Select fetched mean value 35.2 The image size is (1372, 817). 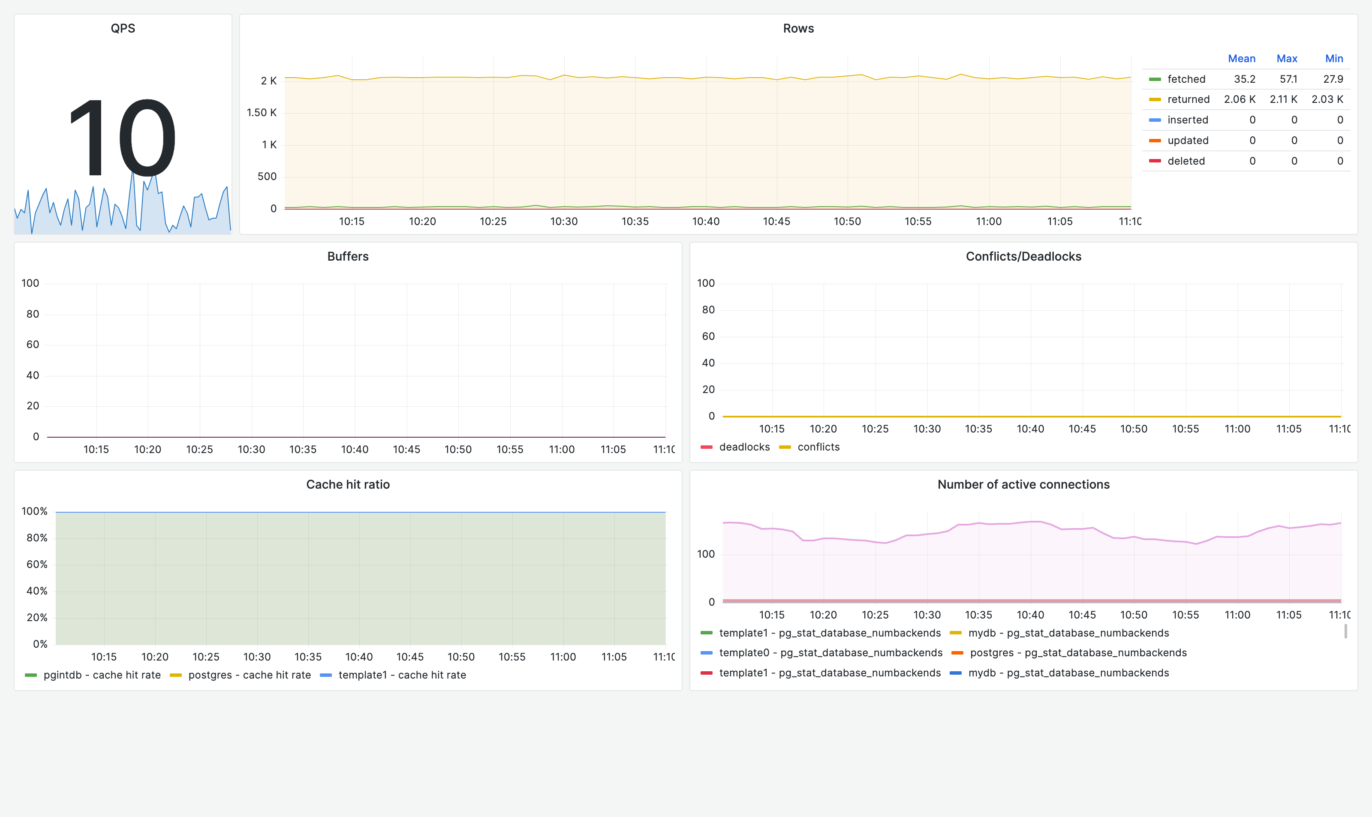click(x=1244, y=79)
